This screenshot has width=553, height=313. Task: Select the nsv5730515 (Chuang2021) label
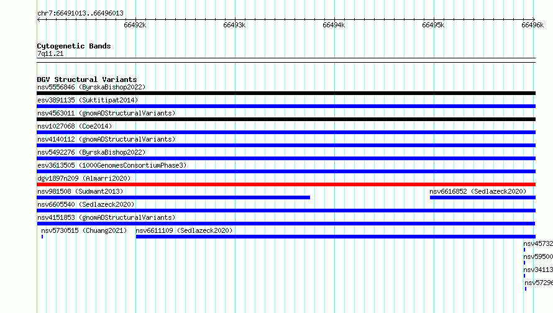coord(84,230)
